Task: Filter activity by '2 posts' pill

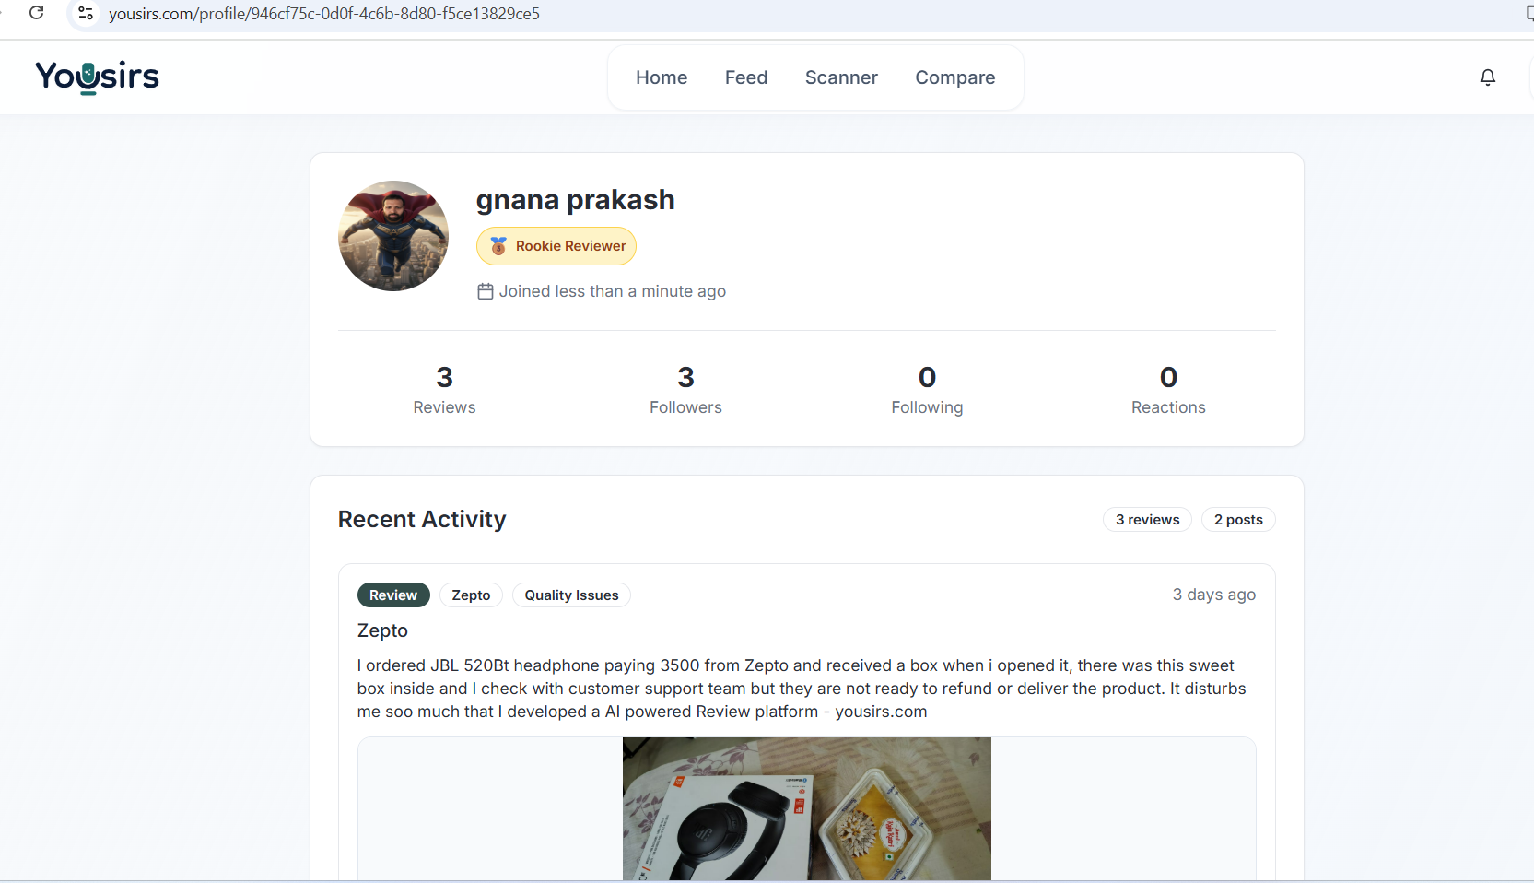Action: [x=1238, y=520]
